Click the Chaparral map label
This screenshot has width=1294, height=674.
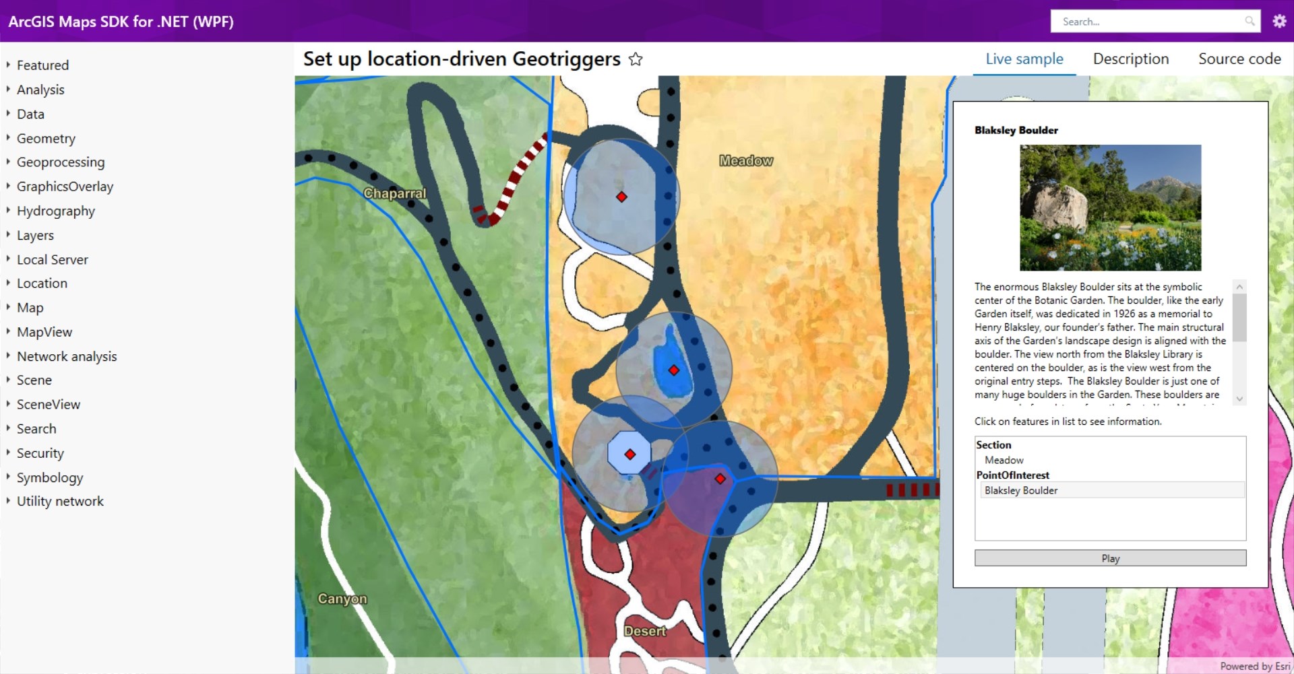(x=395, y=193)
